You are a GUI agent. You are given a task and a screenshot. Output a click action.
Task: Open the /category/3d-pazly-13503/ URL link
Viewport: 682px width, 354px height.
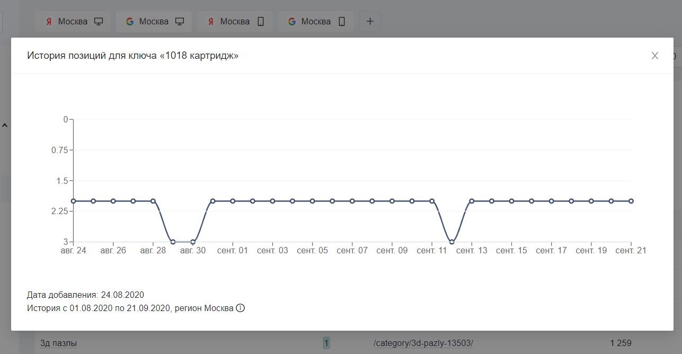pyautogui.click(x=423, y=343)
